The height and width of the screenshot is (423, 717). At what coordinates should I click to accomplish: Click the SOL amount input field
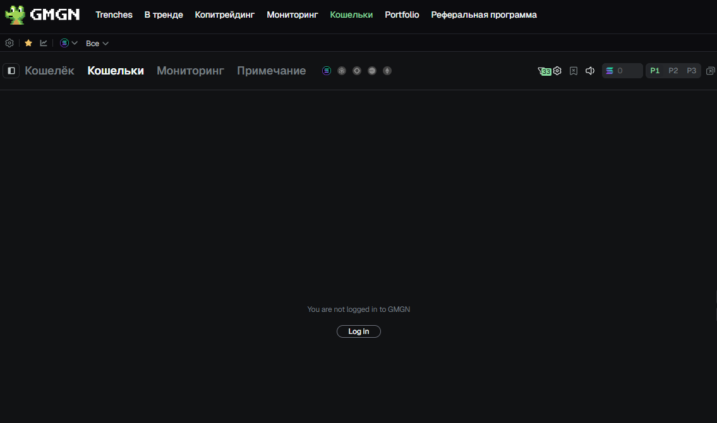coord(622,71)
